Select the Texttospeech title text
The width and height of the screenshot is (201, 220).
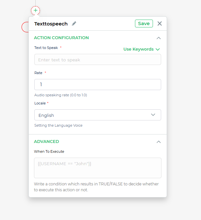pyautogui.click(x=51, y=24)
